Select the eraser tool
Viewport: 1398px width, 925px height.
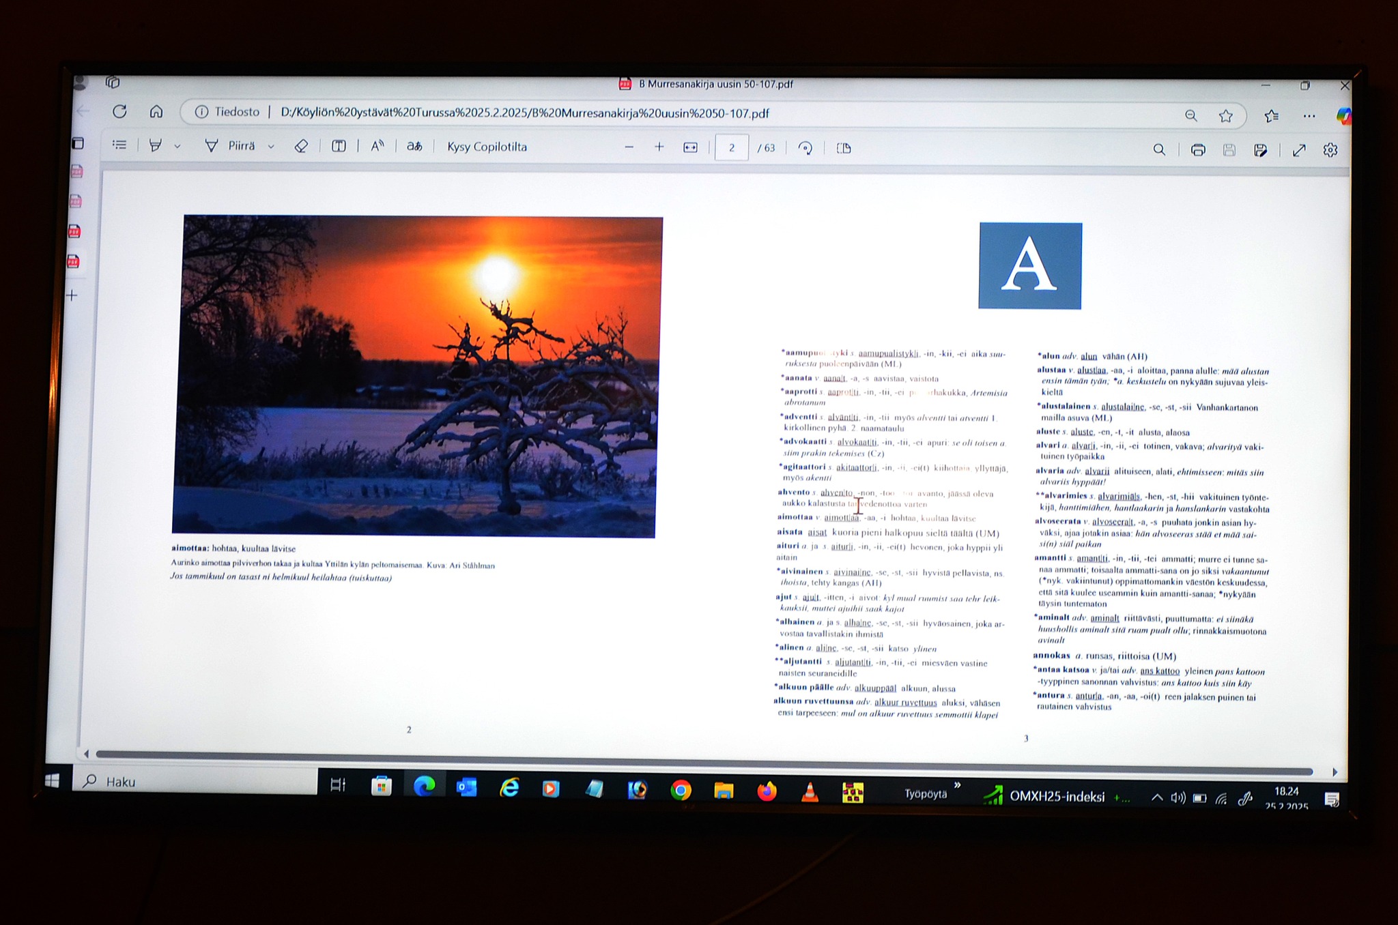(x=301, y=147)
